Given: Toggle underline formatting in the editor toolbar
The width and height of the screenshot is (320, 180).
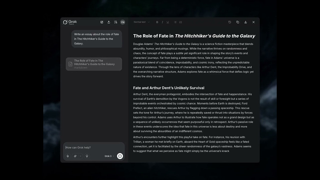Looking at the screenshot, I should coord(168,22).
